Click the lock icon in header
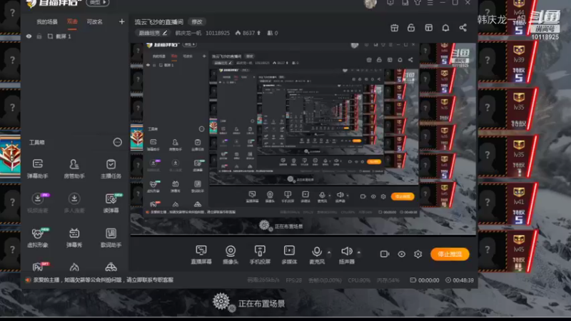Image resolution: width=571 pixels, height=321 pixels. [411, 28]
